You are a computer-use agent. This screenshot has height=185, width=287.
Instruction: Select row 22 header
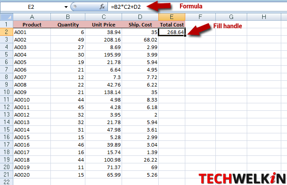7,182
